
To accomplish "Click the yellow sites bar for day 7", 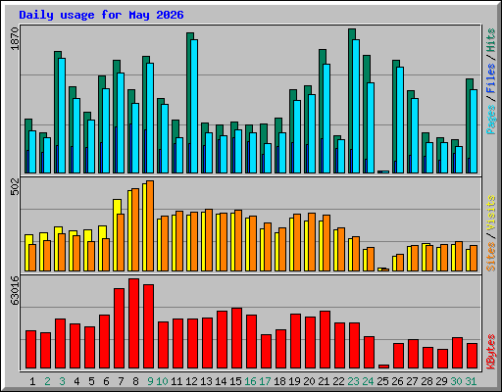I will (116, 235).
